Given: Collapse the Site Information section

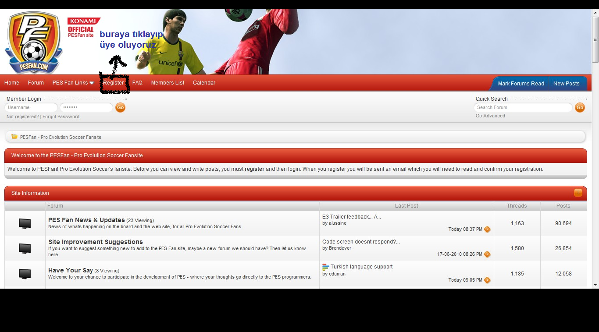Looking at the screenshot, I should pyautogui.click(x=578, y=193).
